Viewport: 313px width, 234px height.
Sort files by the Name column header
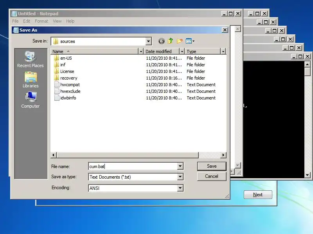click(x=94, y=51)
